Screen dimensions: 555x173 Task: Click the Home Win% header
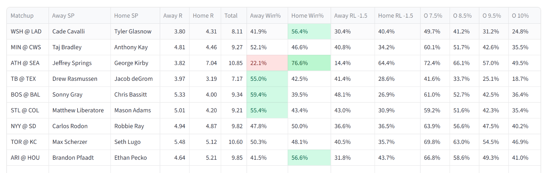tap(309, 16)
